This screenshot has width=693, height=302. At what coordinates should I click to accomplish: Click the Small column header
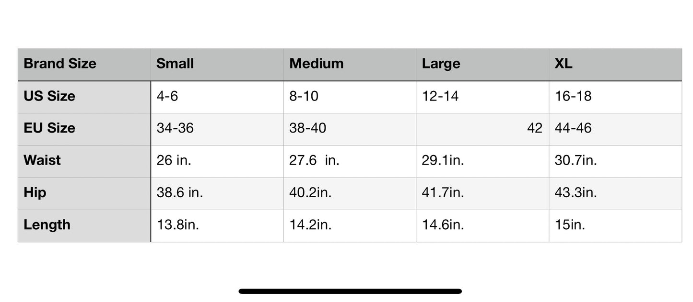tap(217, 65)
